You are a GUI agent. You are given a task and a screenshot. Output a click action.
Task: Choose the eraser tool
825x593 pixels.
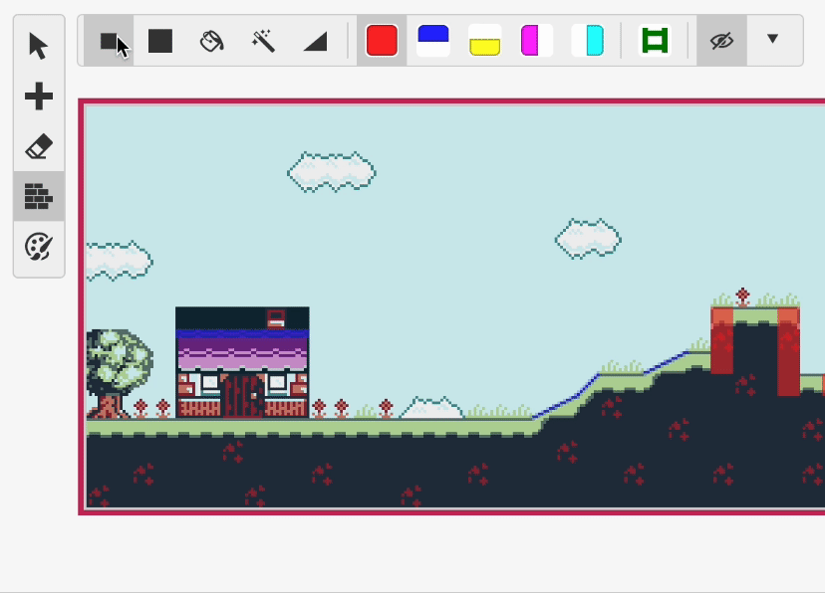pyautogui.click(x=39, y=147)
